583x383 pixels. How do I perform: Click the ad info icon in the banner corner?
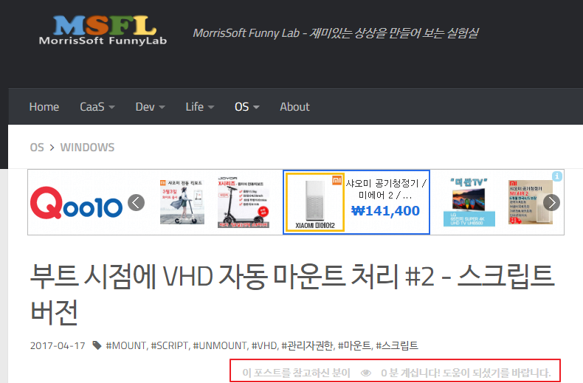[558, 176]
